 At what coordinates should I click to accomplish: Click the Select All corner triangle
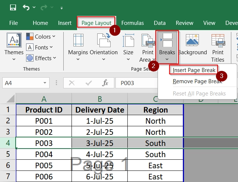tap(11, 99)
